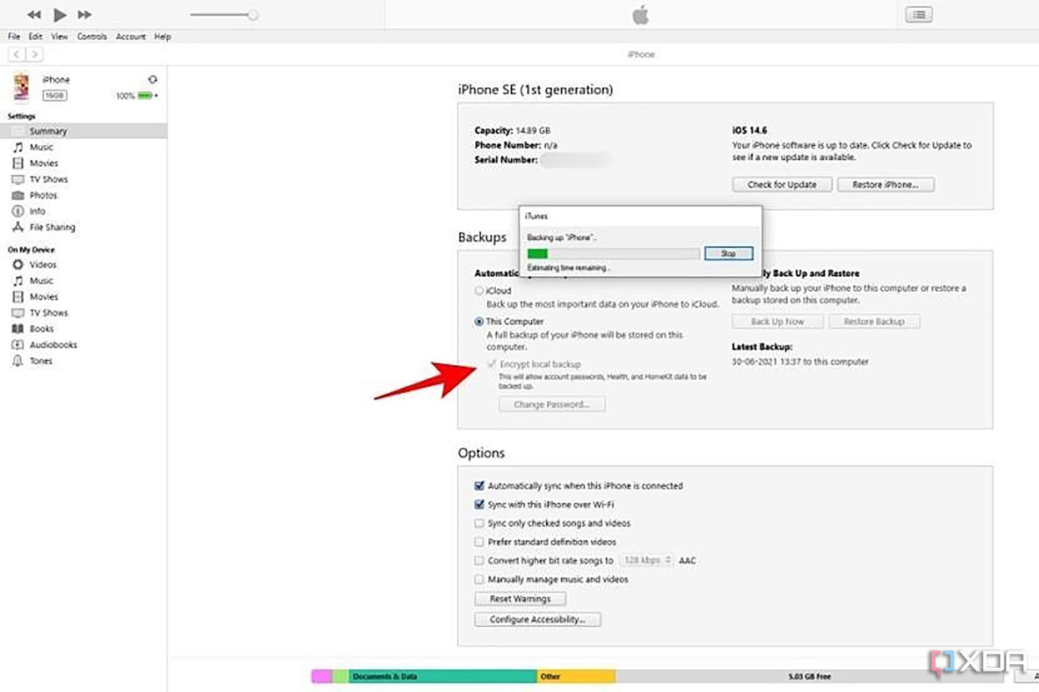Click the iPhone device thumbnail
Viewport: 1039px width, 692px height.
point(21,87)
